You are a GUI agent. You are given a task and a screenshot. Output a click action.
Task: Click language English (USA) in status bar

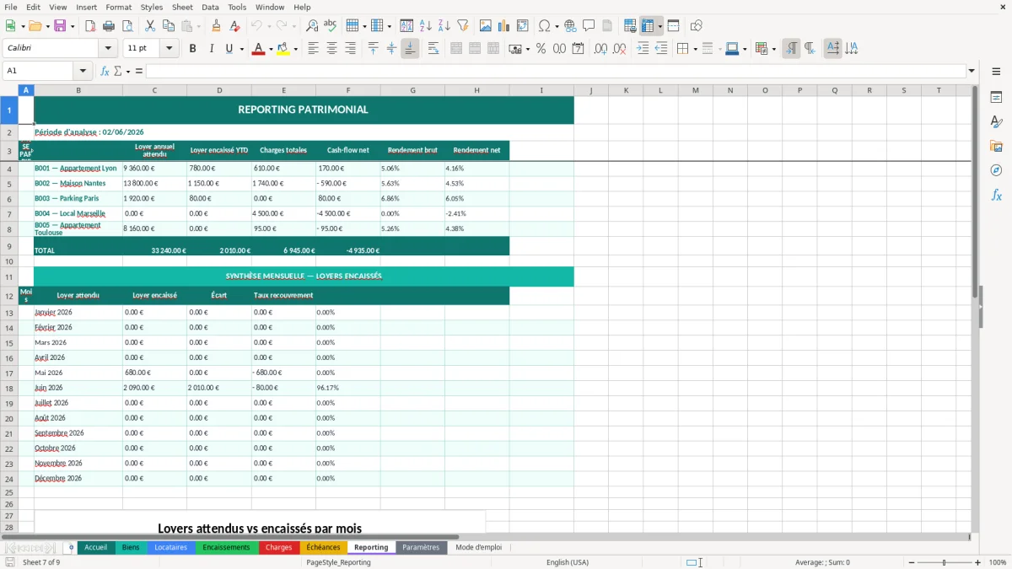(568, 562)
